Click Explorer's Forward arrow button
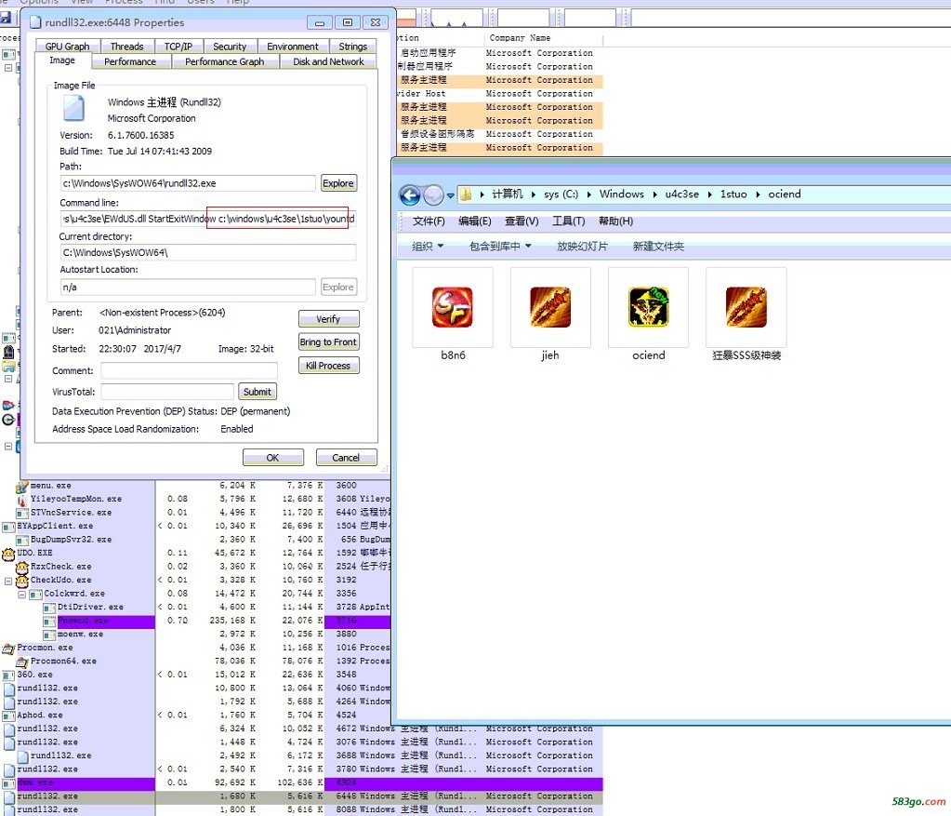 433,194
